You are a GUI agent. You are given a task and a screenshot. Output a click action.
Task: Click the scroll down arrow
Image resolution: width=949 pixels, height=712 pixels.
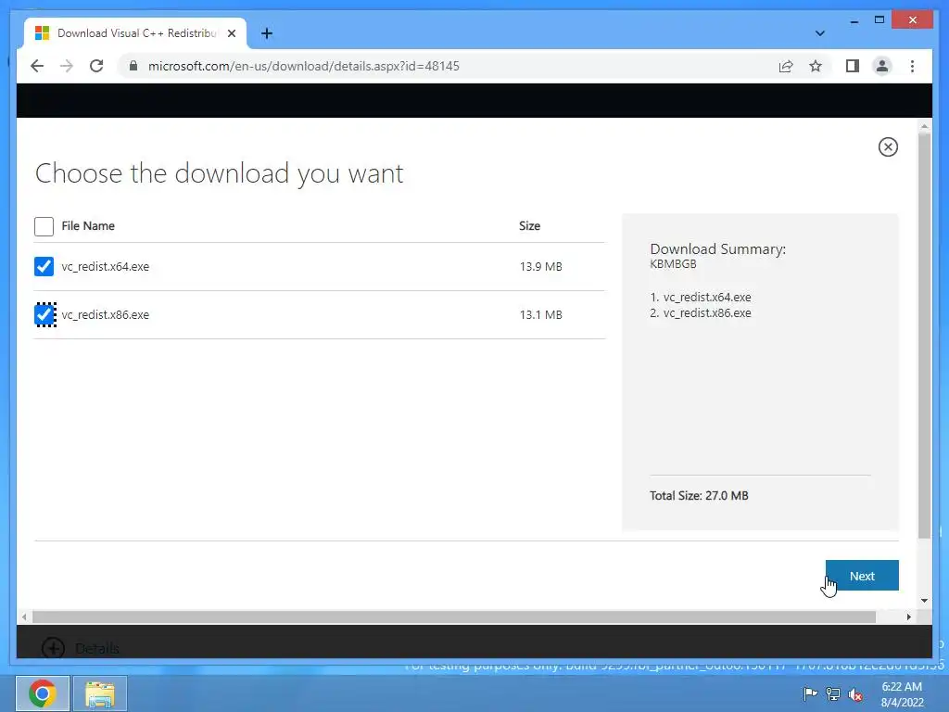(924, 601)
